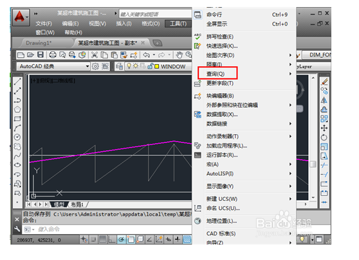Expand the 数据链接 submenu
Viewport: 359px width, 260px height.
click(x=290, y=124)
